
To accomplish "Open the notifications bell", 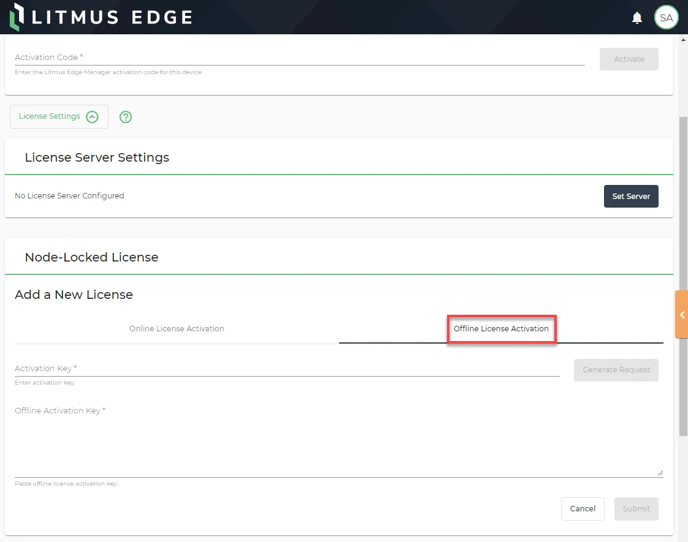I will coord(636,18).
